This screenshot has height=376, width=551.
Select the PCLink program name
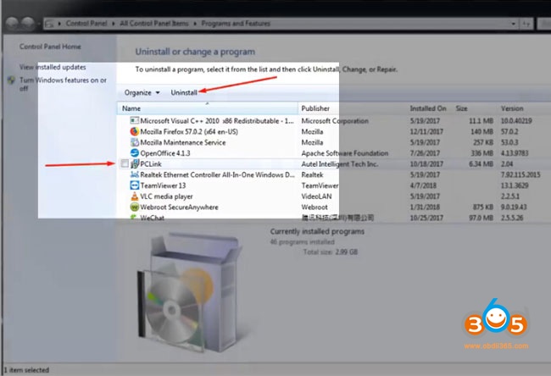coord(151,164)
